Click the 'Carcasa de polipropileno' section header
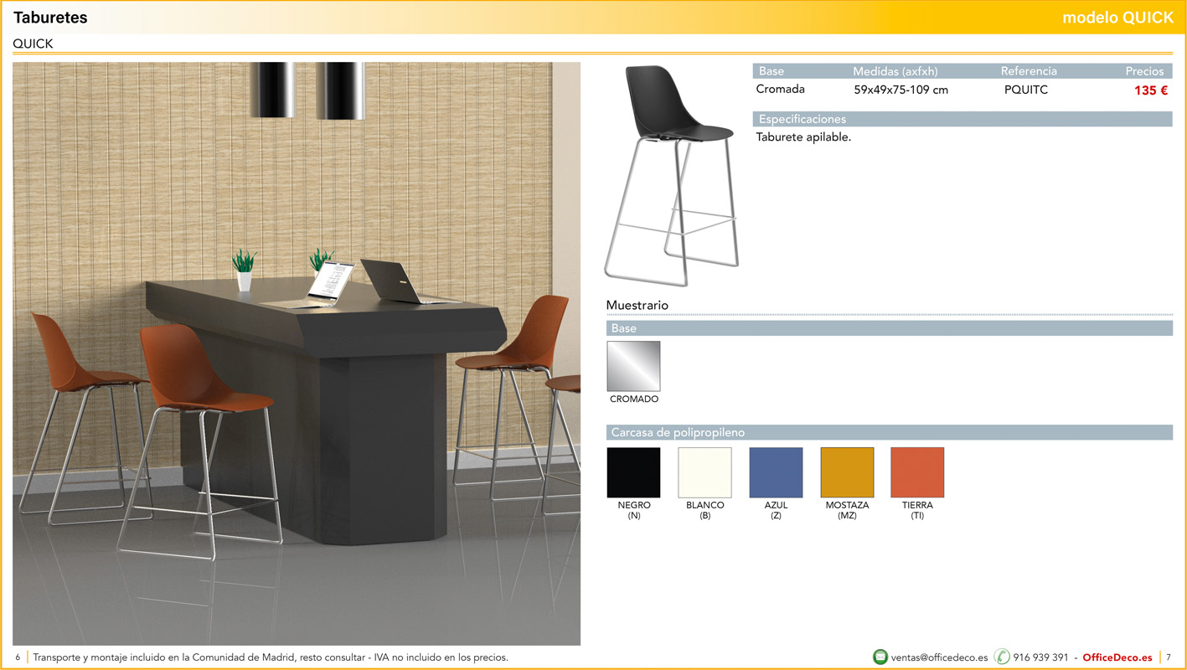The width and height of the screenshot is (1187, 670). (889, 432)
